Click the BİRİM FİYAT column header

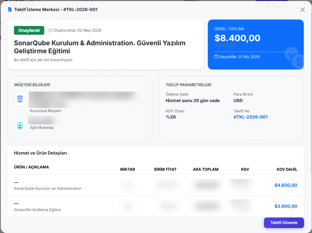point(165,169)
